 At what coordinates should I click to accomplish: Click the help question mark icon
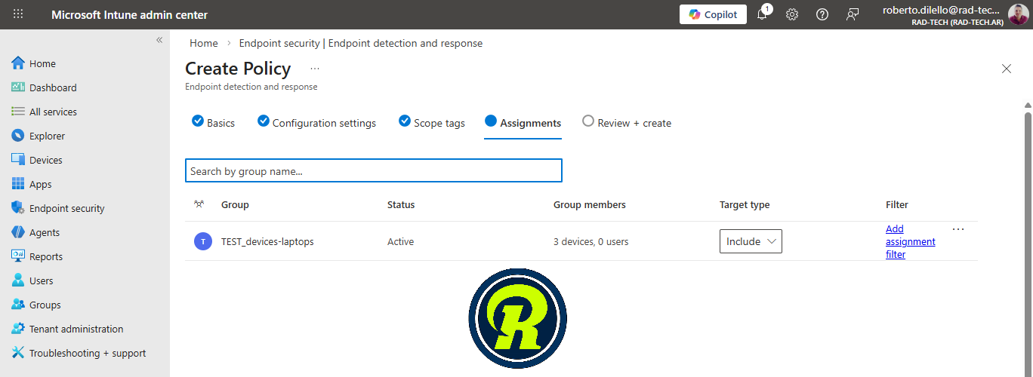[822, 14]
